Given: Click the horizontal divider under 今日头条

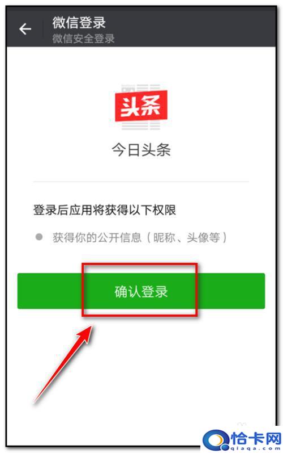Looking at the screenshot, I should [141, 182].
